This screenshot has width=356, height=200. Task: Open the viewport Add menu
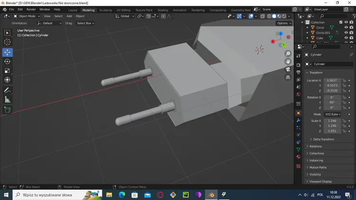[x=69, y=16]
